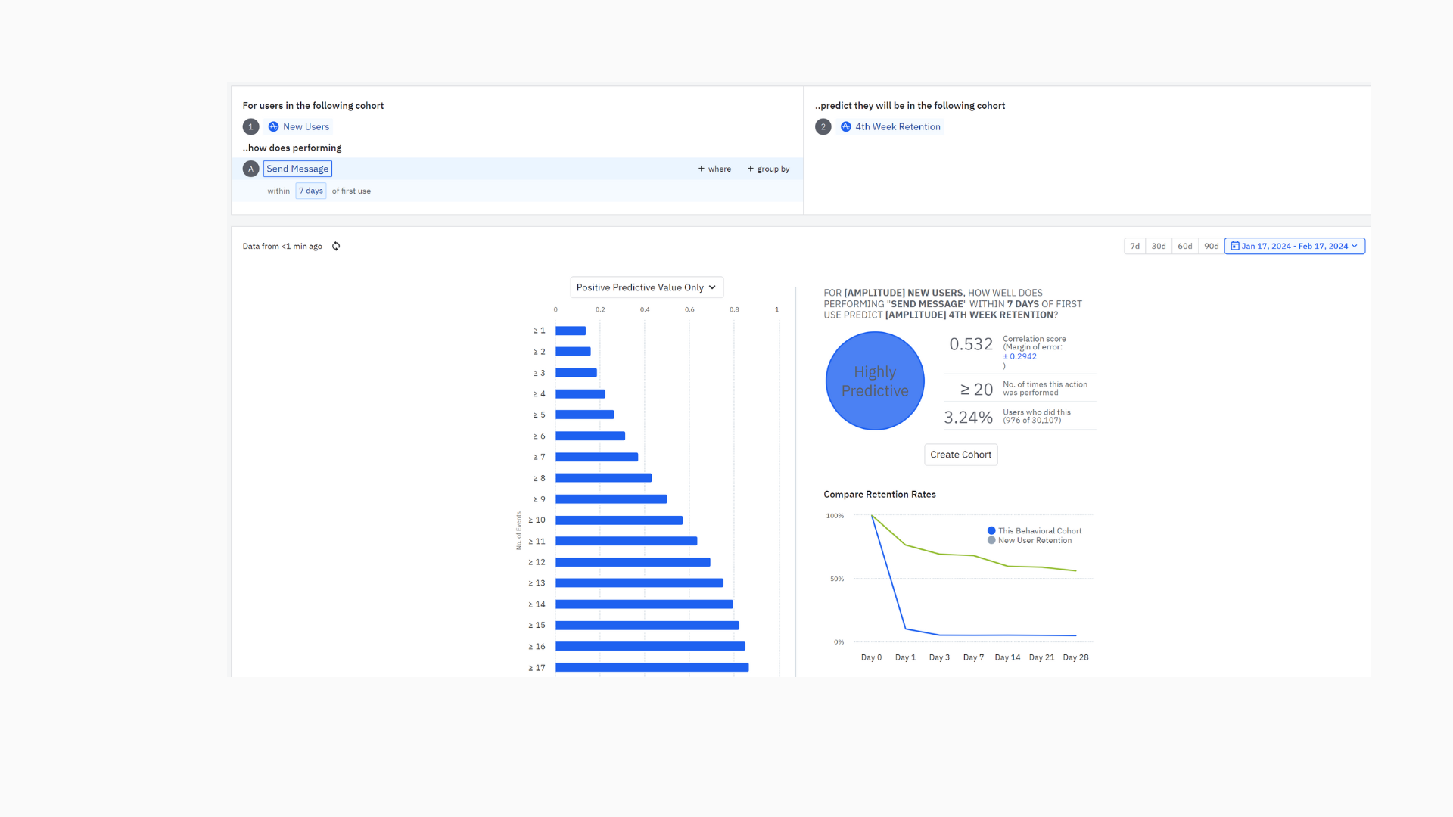1453x817 pixels.
Task: Open Positive Predictive Value Only dropdown
Action: (x=646, y=287)
